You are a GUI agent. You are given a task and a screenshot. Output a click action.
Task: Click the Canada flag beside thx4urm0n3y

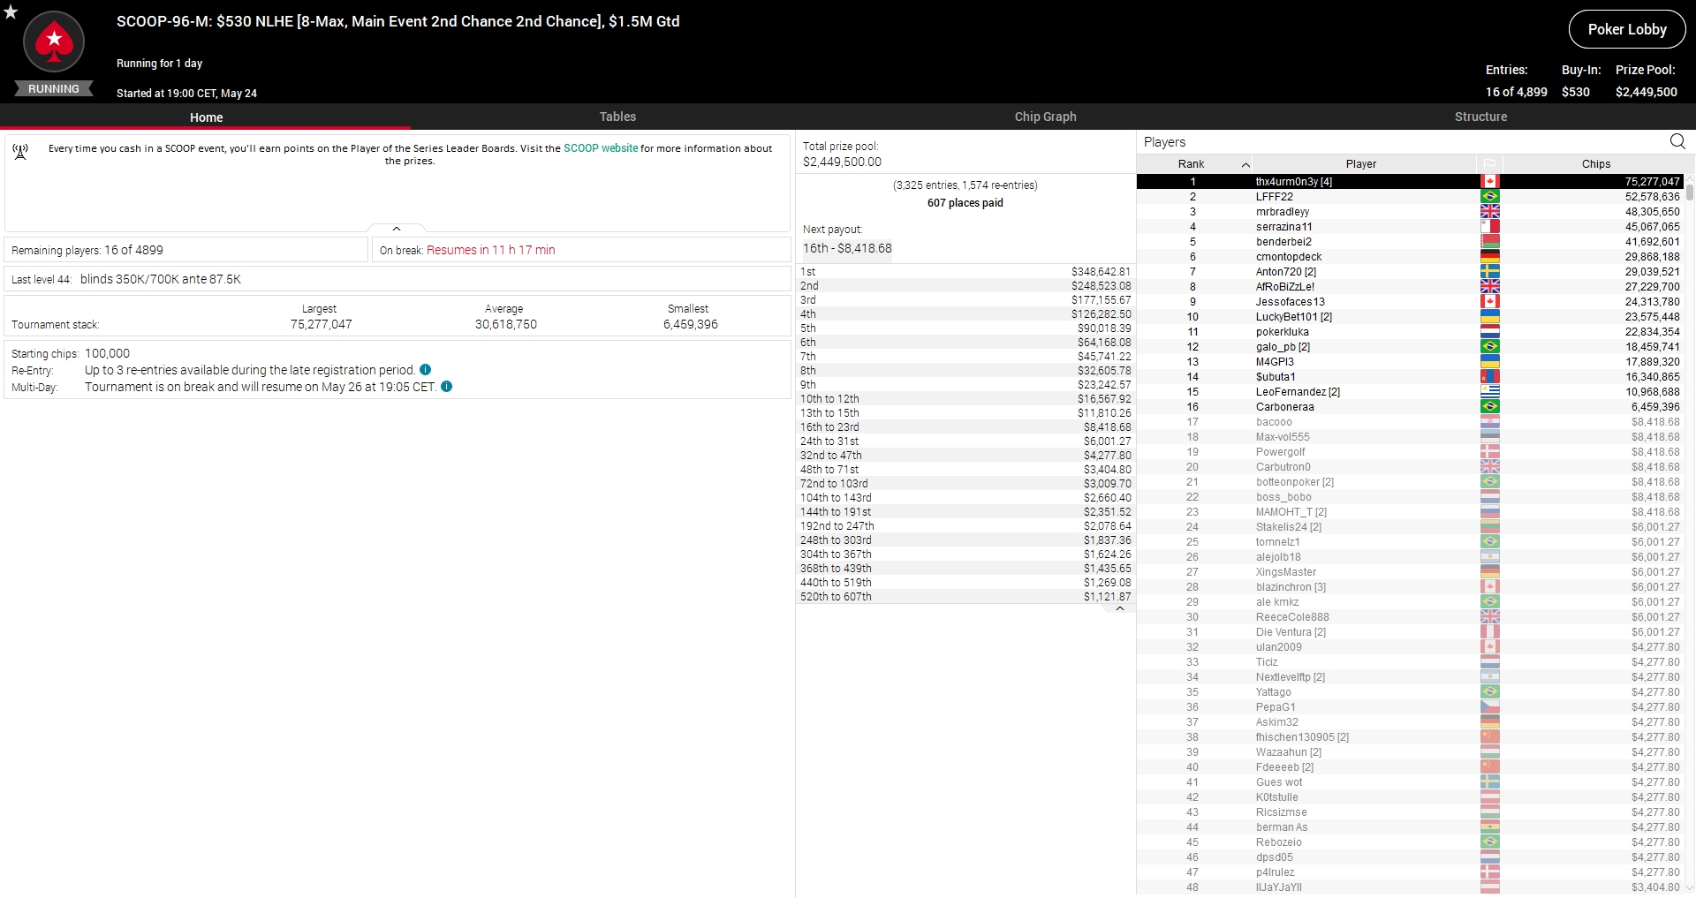(x=1490, y=182)
